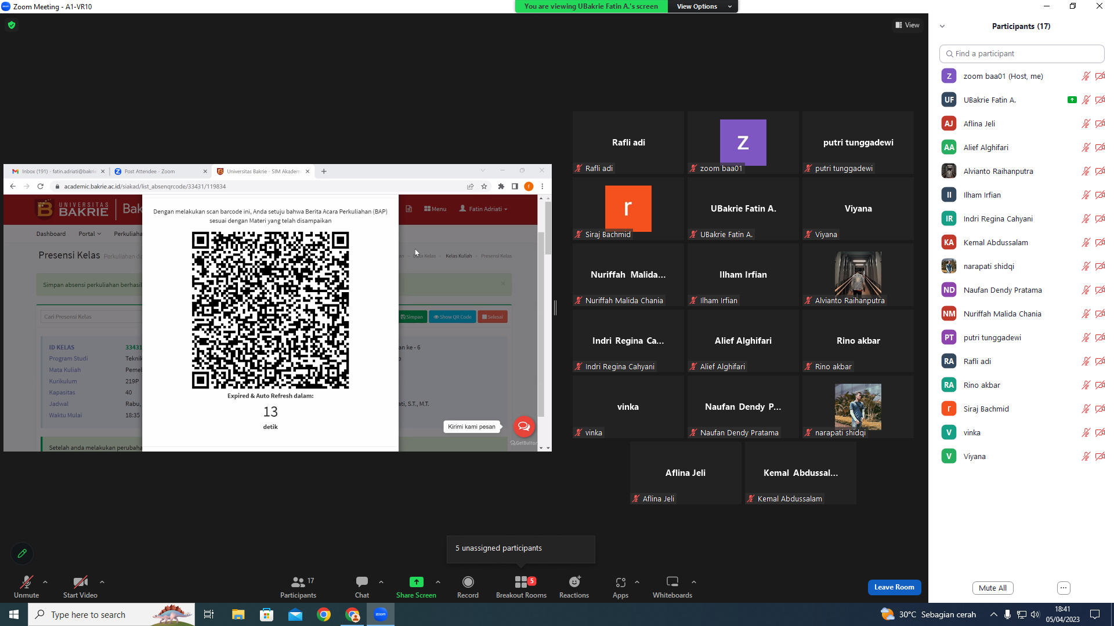Start recording with the Record icon
Viewport: 1114px width, 626px height.
468,582
